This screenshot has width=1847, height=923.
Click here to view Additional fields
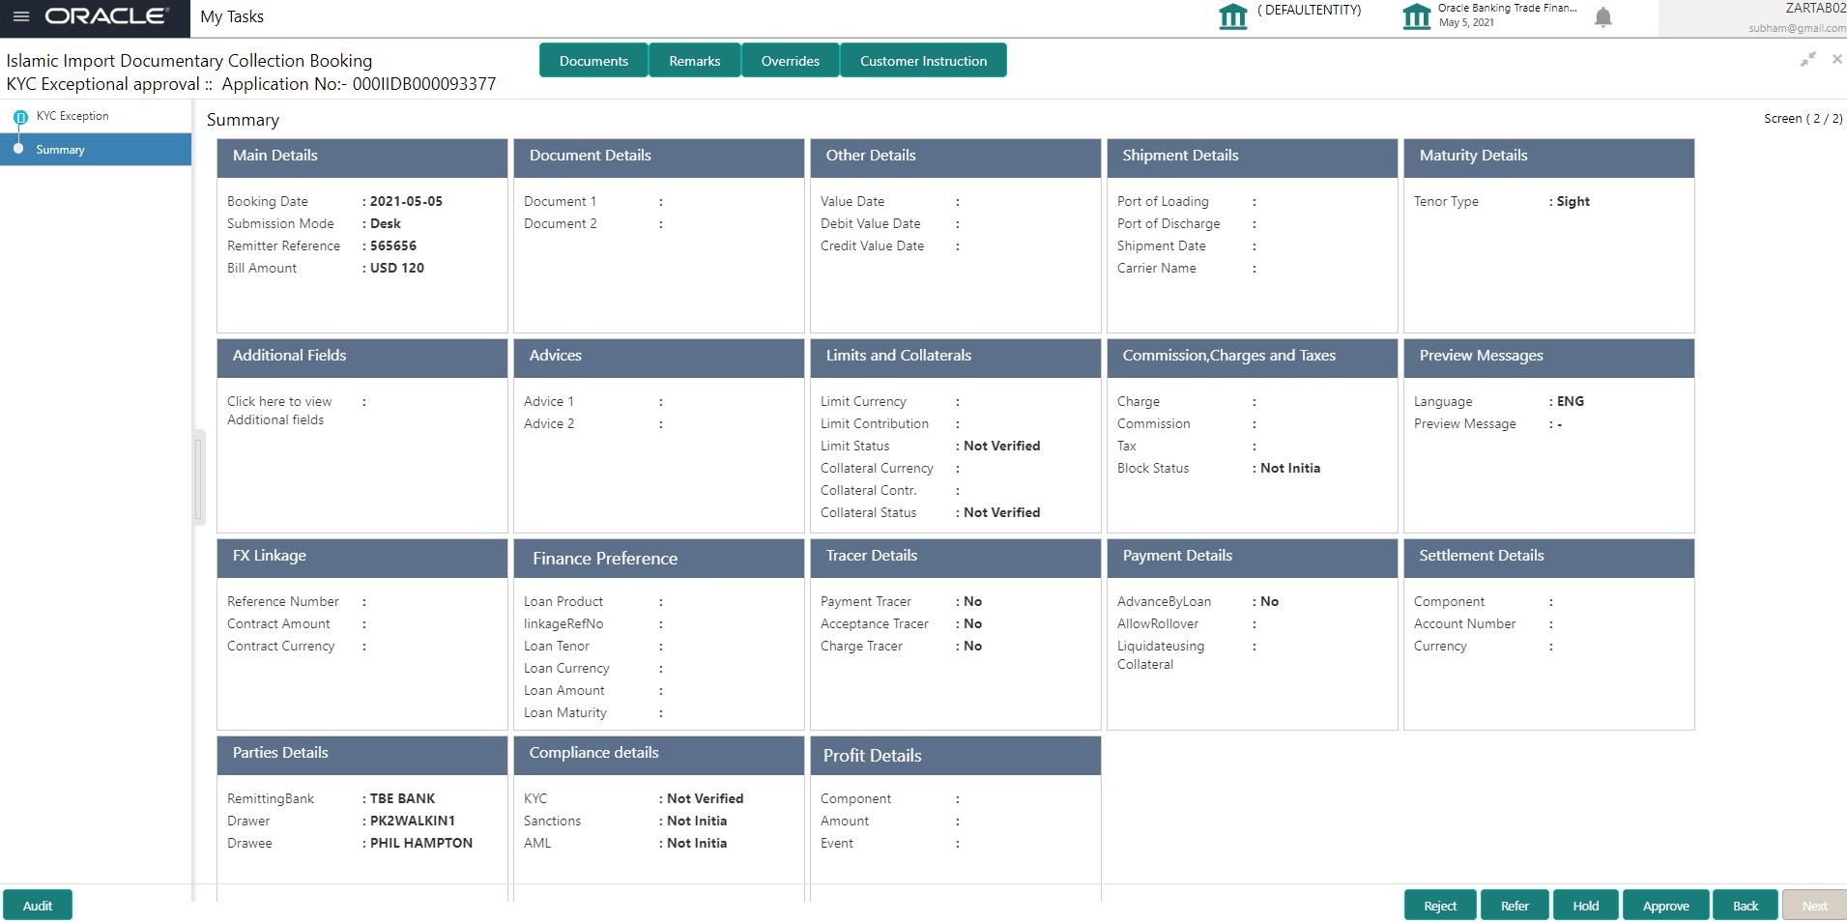coord(278,410)
